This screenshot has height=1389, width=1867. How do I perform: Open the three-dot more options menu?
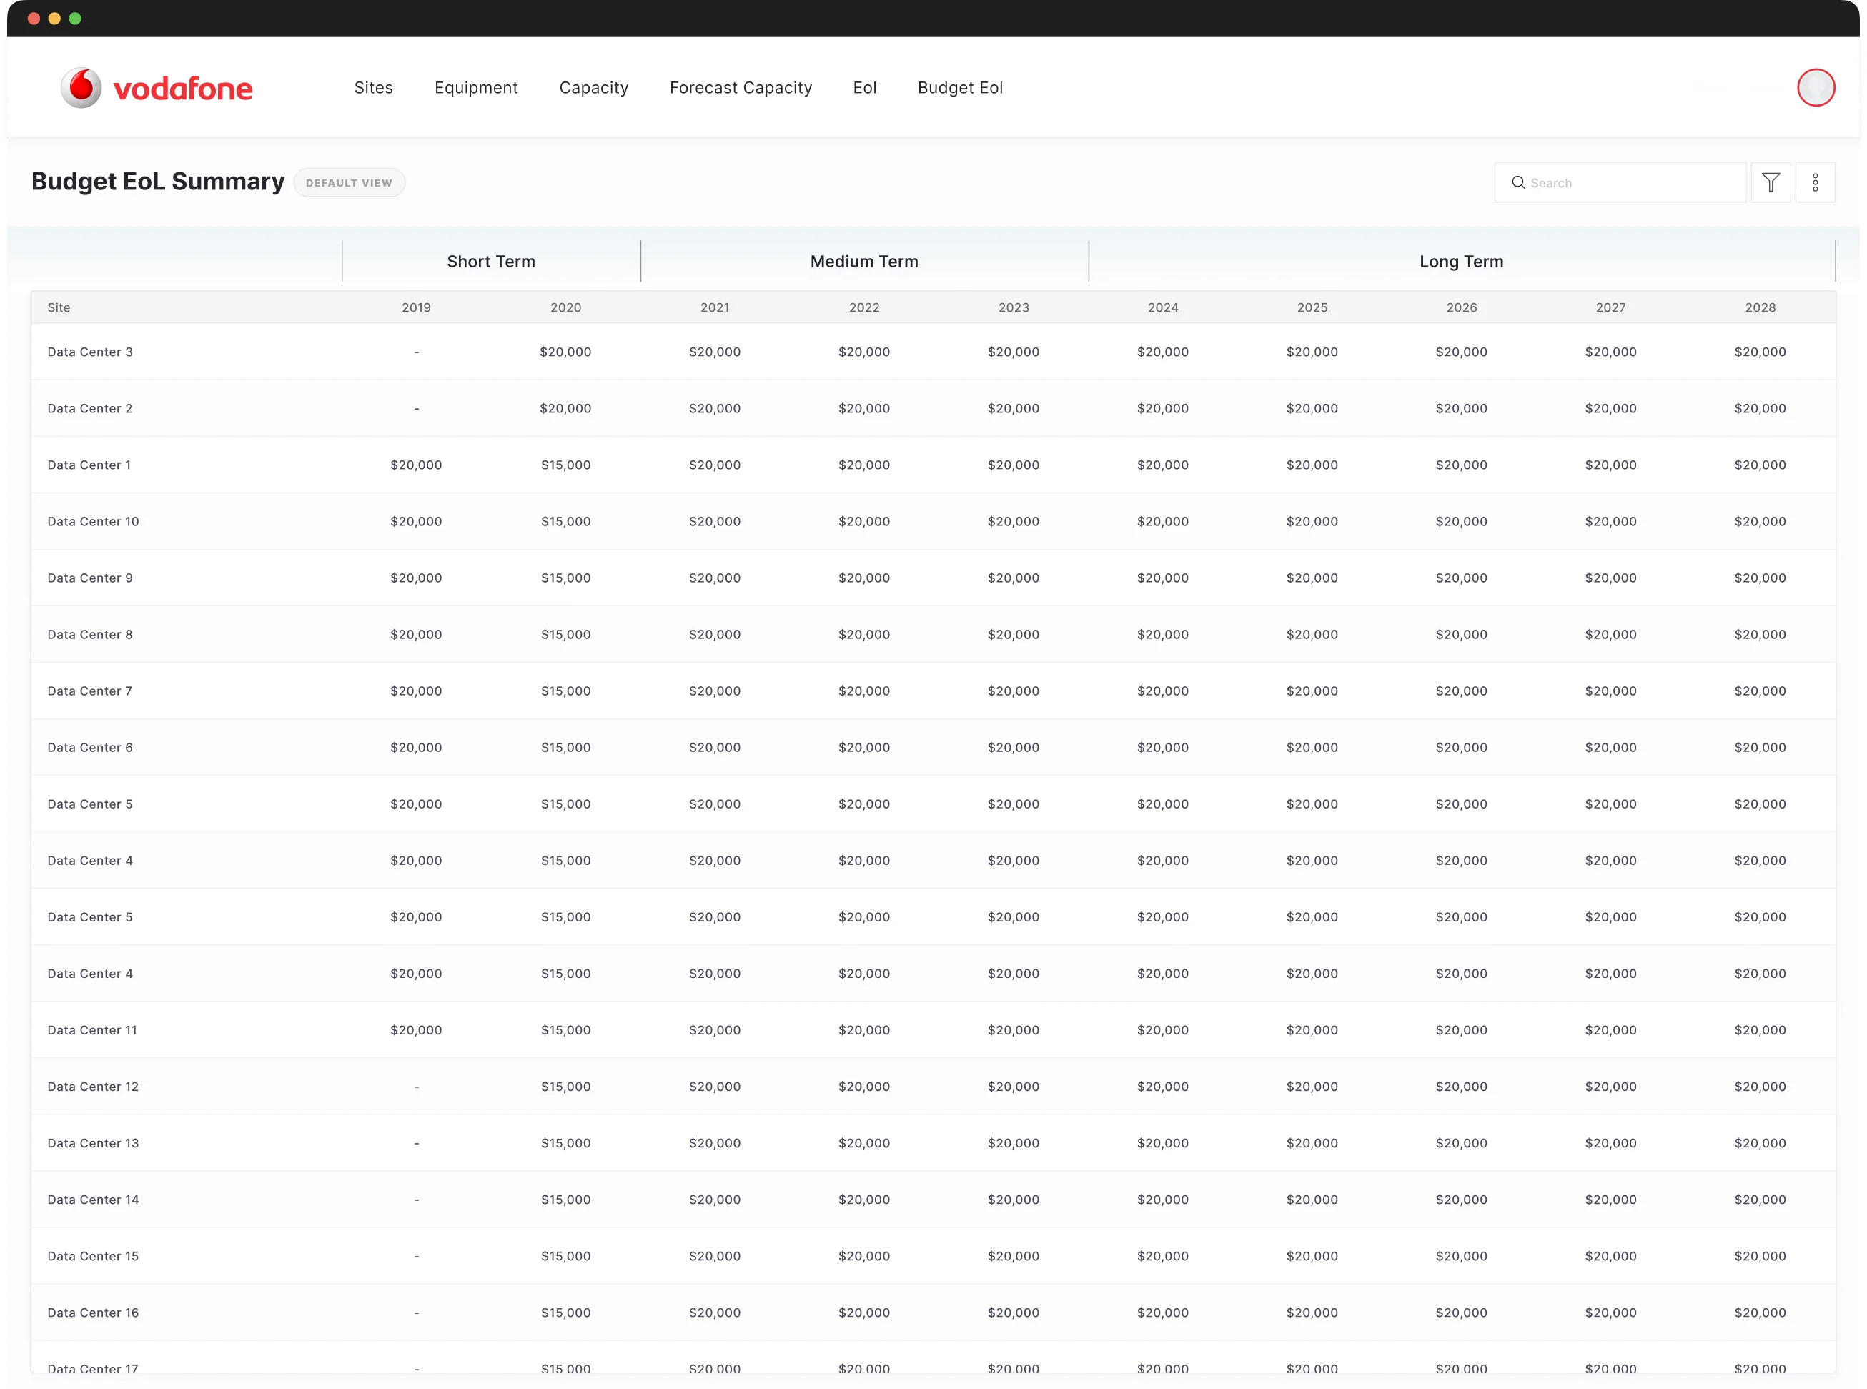tap(1816, 182)
